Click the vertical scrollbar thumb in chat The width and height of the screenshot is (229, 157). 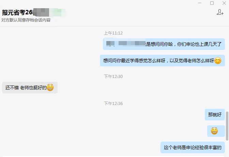(227, 126)
